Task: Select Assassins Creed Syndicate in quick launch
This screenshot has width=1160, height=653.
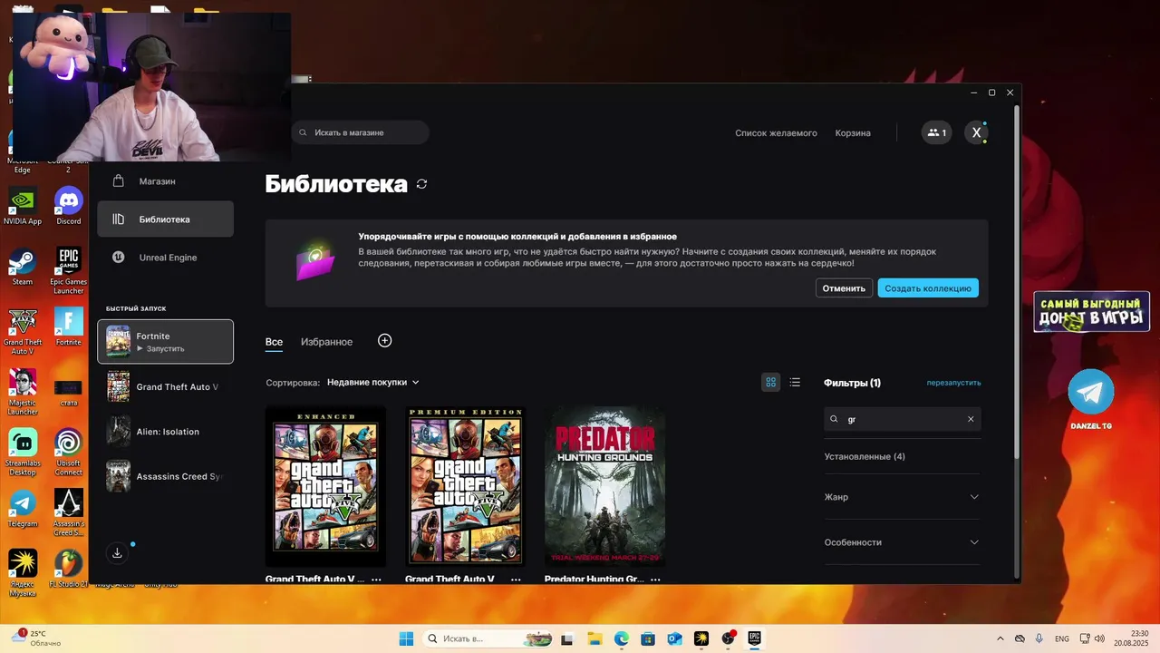Action: 165,476
